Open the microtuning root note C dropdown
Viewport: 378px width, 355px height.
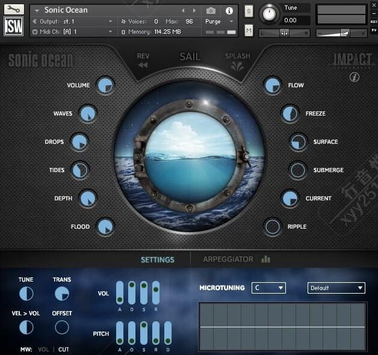coord(268,288)
